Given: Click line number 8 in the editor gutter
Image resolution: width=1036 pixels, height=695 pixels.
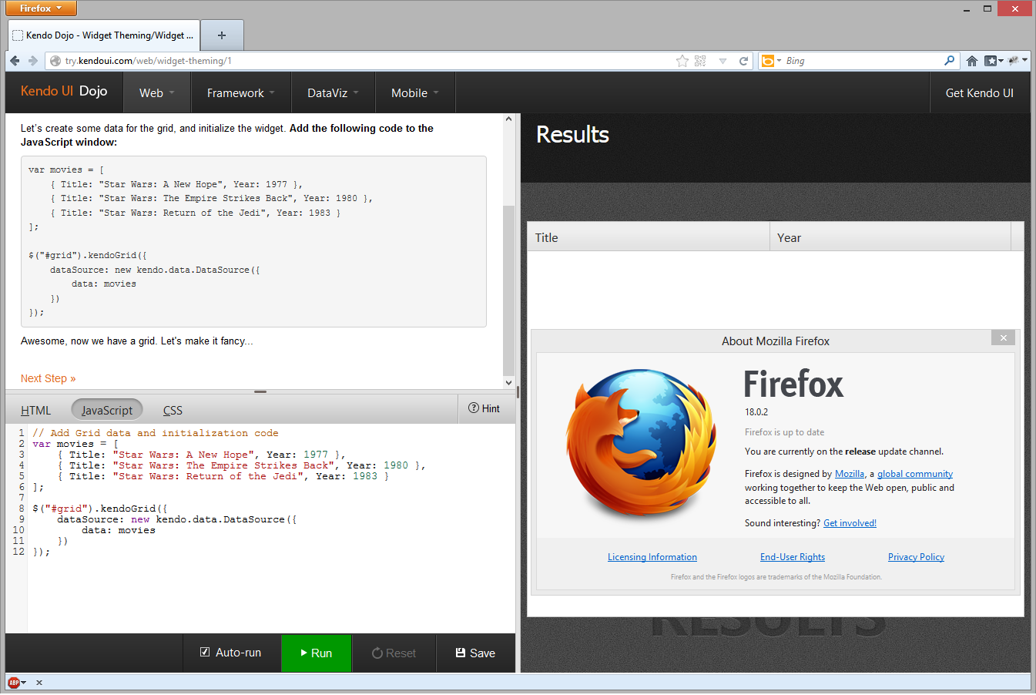Looking at the screenshot, I should (22, 509).
